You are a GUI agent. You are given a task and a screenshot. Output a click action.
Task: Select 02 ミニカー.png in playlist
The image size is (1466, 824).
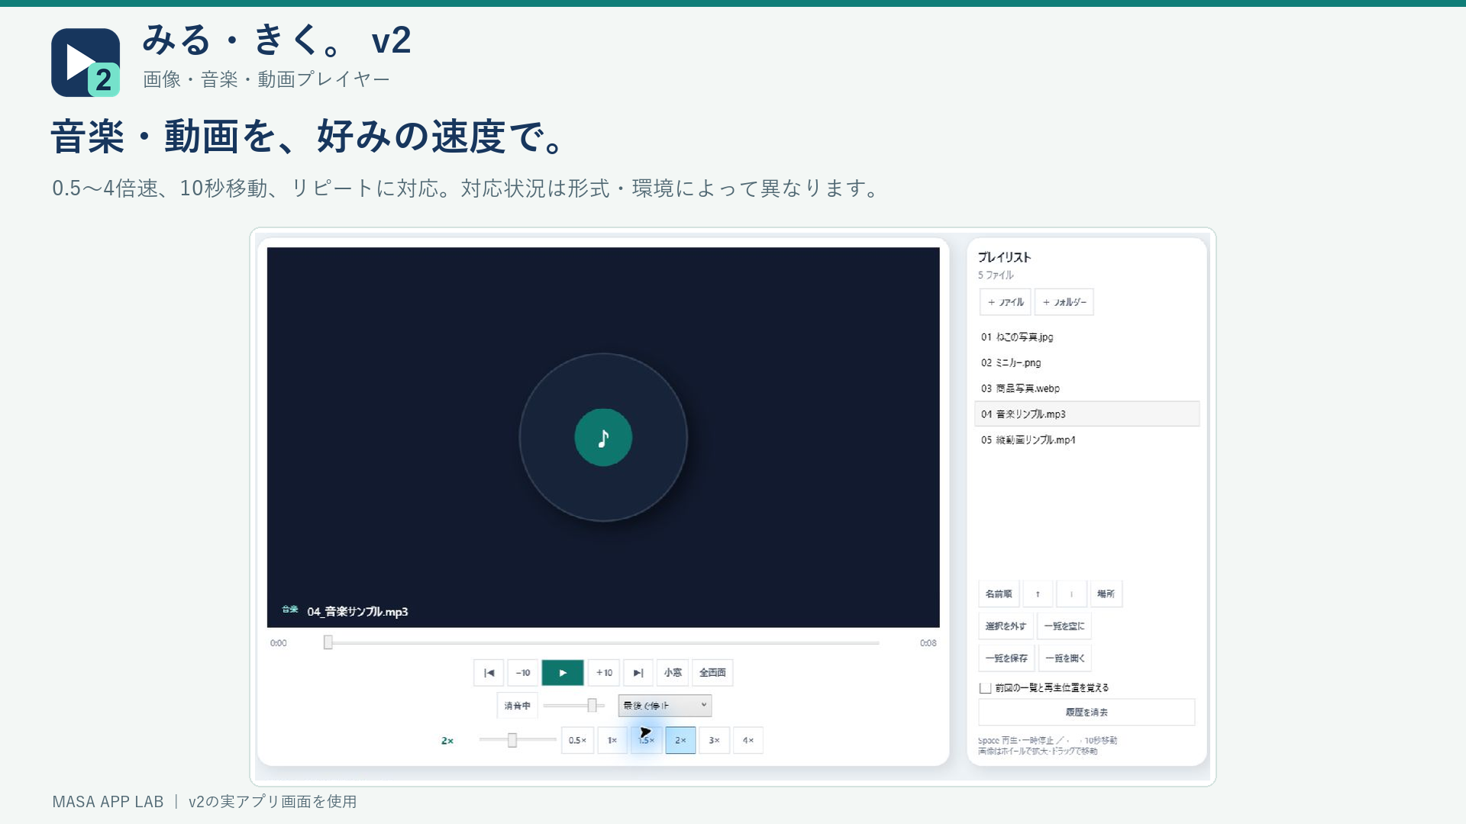(x=1087, y=362)
